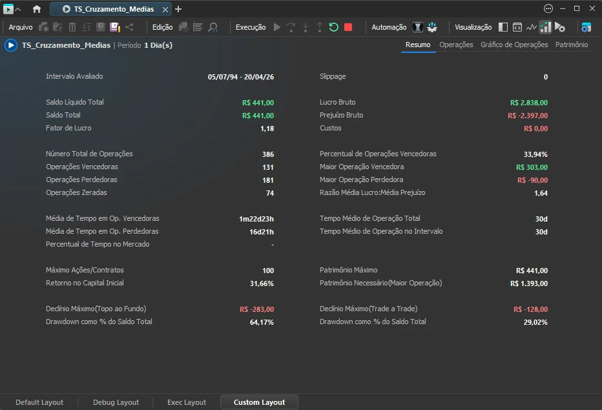Screen dimensions: 602x410
Task: Click the Maior Operação Vencedora value R$ 303,00
Action: [532, 167]
